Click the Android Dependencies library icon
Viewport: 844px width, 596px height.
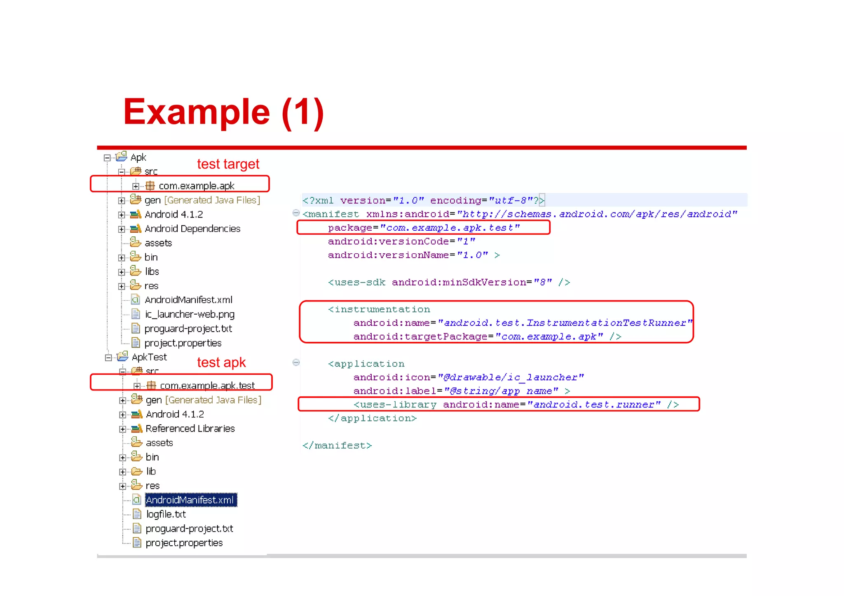click(136, 229)
